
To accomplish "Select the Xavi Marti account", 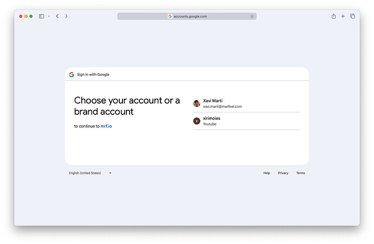I will pyautogui.click(x=246, y=104).
